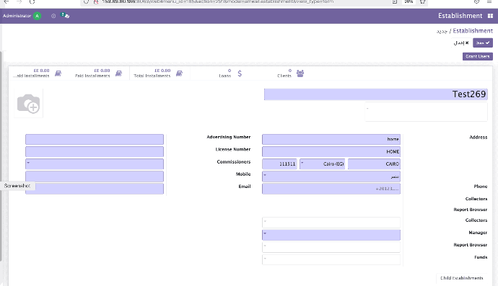Open the Clients people icon stat

(300, 73)
